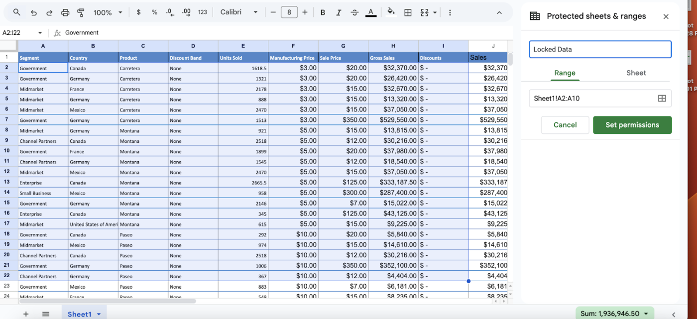The width and height of the screenshot is (697, 319).
Task: Click the redo arrow icon
Action: coord(49,12)
